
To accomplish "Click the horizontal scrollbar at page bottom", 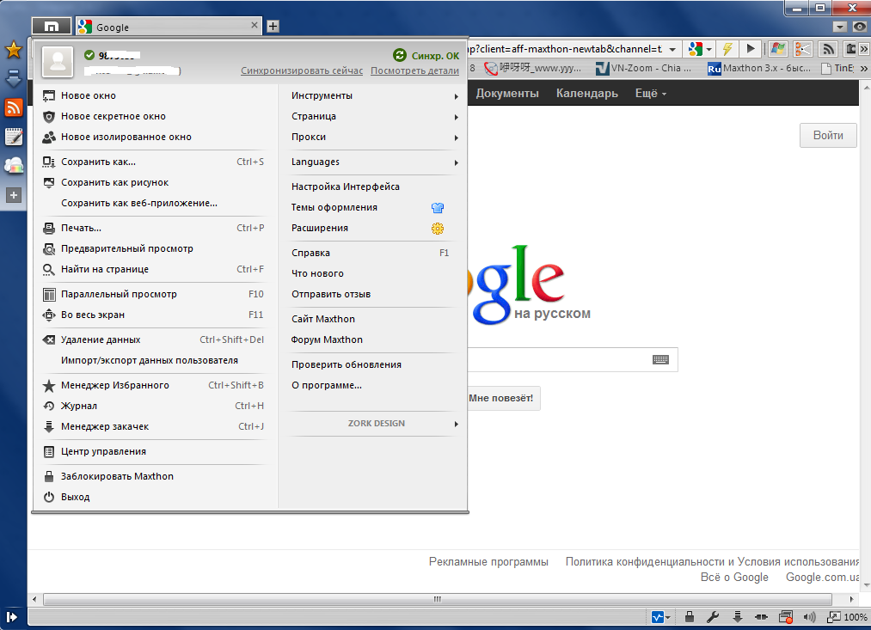I will coord(430,598).
